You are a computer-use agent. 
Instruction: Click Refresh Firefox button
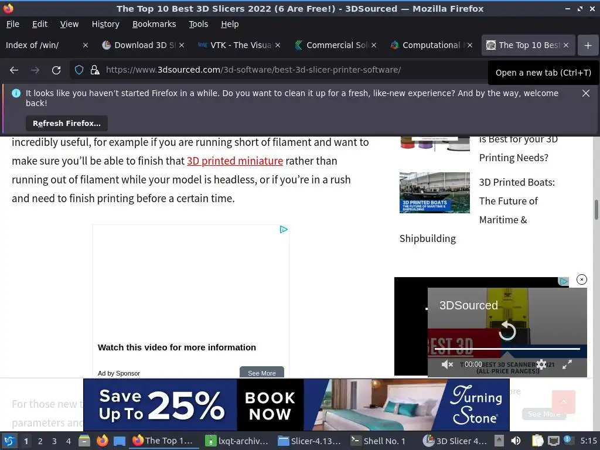tap(67, 124)
